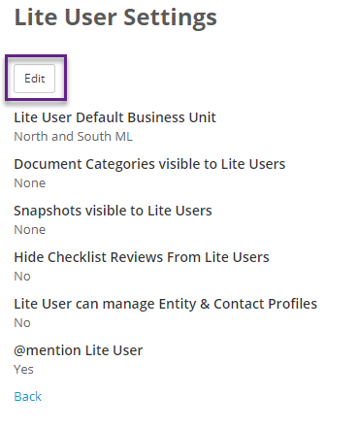Select Document Categories visible to Lite Users label
The width and height of the screenshot is (358, 428).
click(x=149, y=164)
